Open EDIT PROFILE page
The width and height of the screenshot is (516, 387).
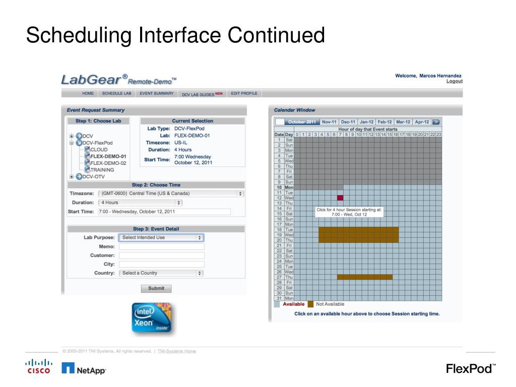pos(244,93)
